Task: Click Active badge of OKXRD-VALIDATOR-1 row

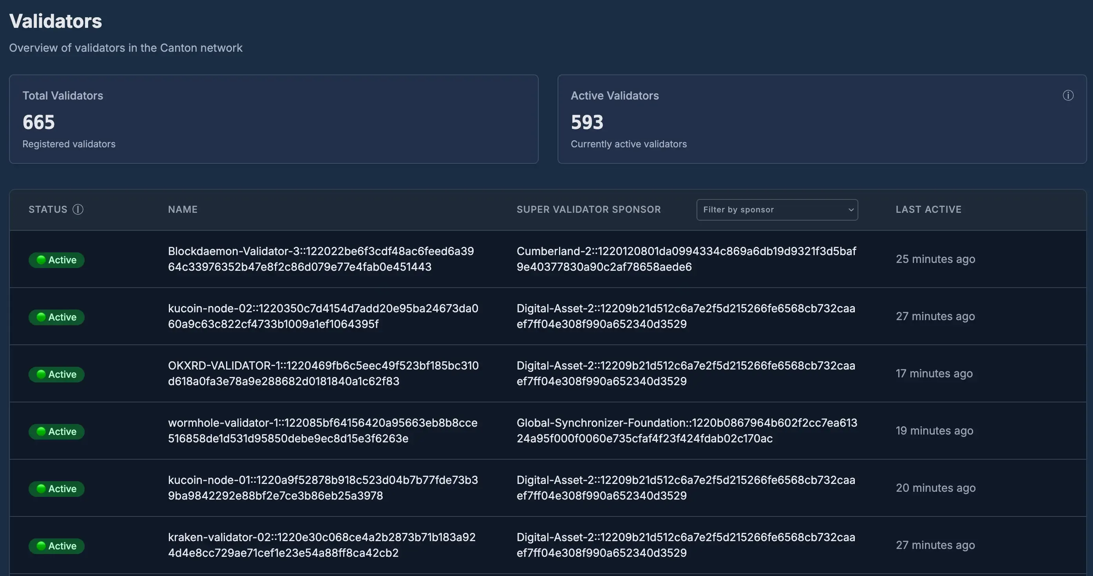Action: coord(56,374)
